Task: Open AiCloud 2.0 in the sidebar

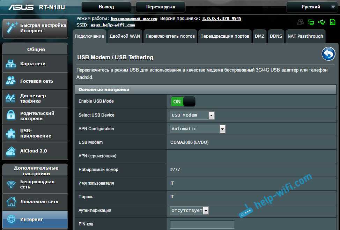Action: tap(35, 151)
